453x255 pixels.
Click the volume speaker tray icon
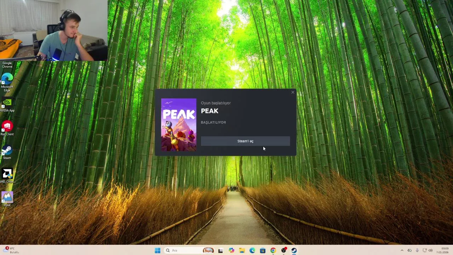click(431, 250)
